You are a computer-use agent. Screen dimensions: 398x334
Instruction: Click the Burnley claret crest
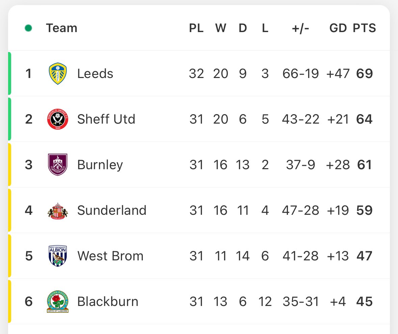pyautogui.click(x=58, y=164)
